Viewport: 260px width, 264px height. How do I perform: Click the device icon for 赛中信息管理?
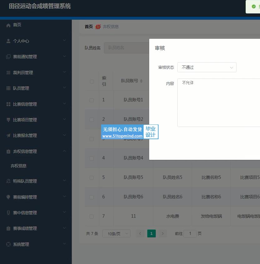click(x=8, y=213)
